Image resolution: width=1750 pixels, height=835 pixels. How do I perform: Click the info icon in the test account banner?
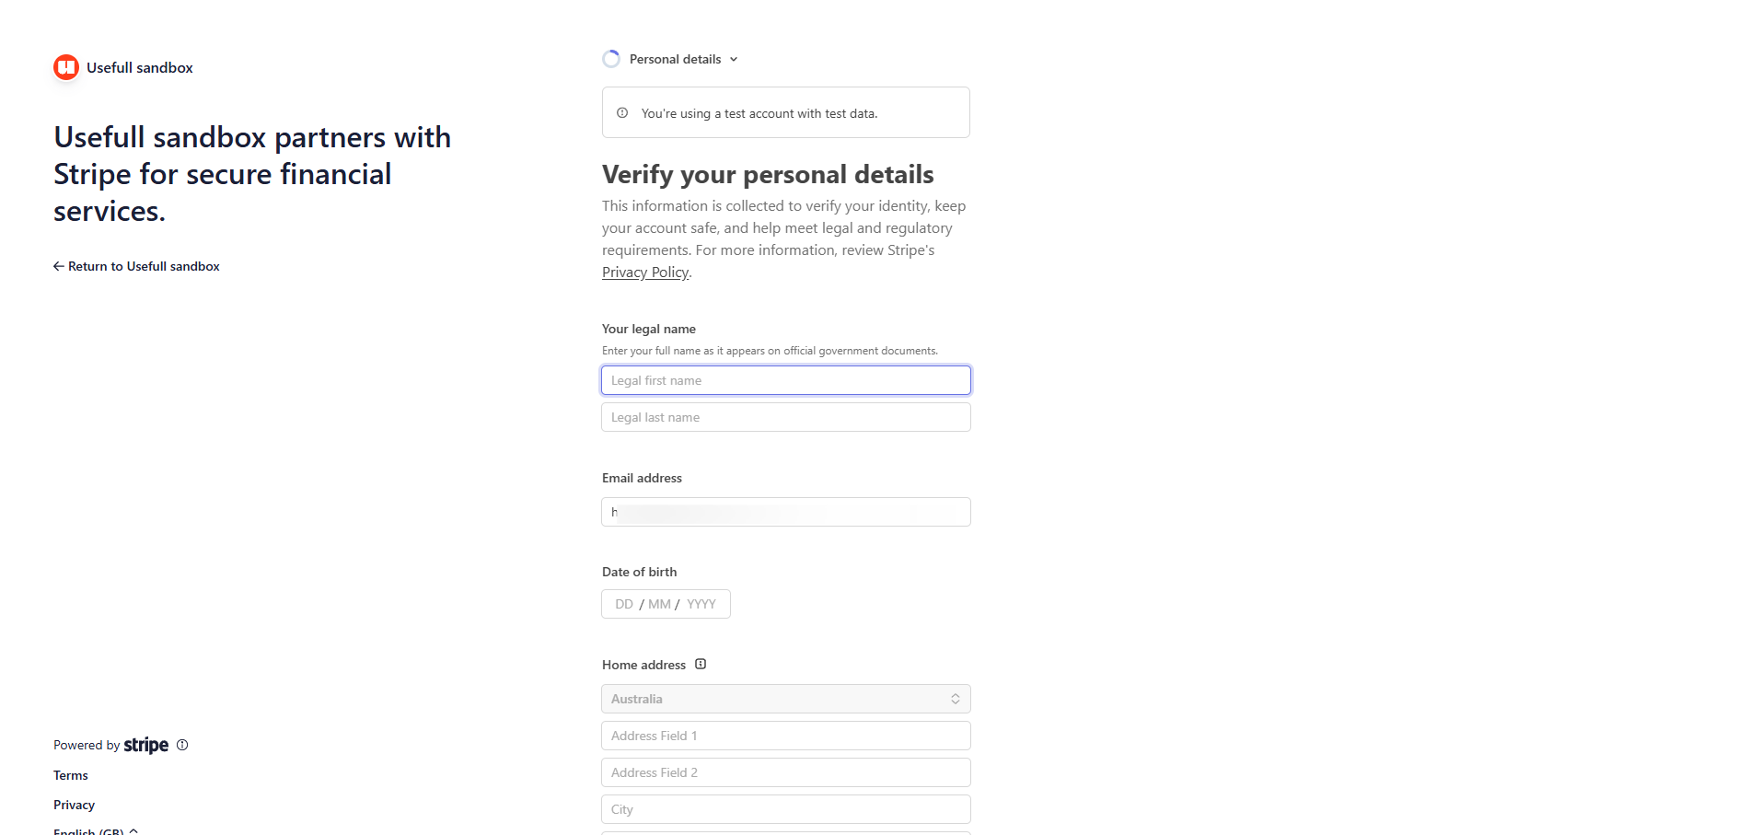click(622, 112)
